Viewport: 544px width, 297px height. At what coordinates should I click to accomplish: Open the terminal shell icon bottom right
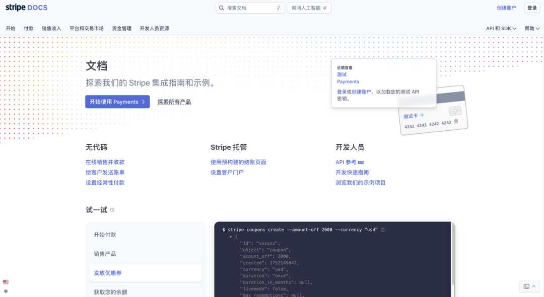(x=526, y=286)
